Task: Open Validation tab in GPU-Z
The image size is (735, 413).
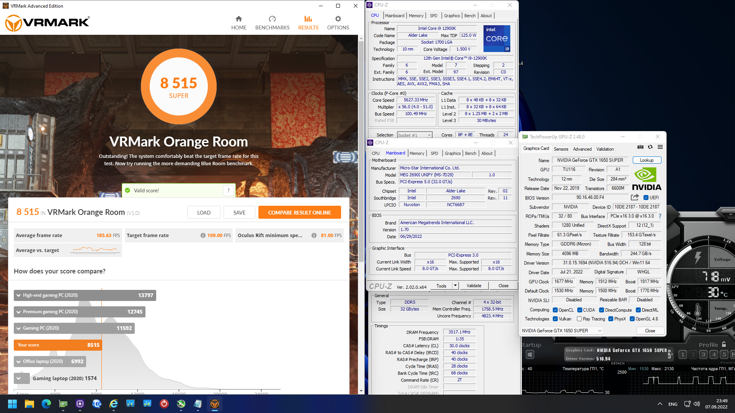Action: (605, 149)
